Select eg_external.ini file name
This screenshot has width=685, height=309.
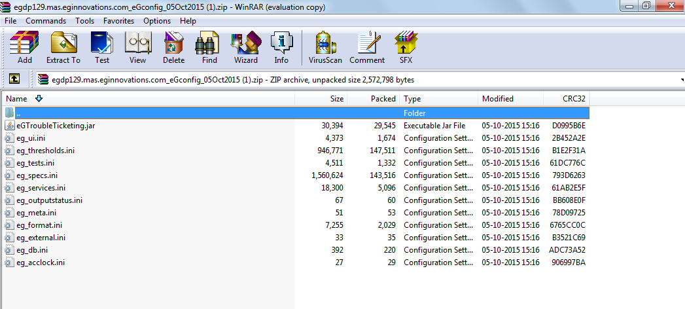[41, 238]
